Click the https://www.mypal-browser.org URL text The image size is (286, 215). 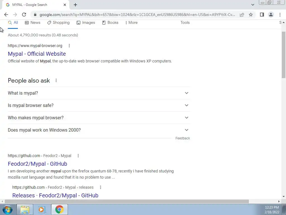[x=35, y=46]
